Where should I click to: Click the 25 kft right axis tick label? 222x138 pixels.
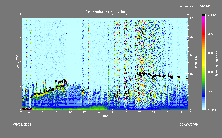coord(191,18)
